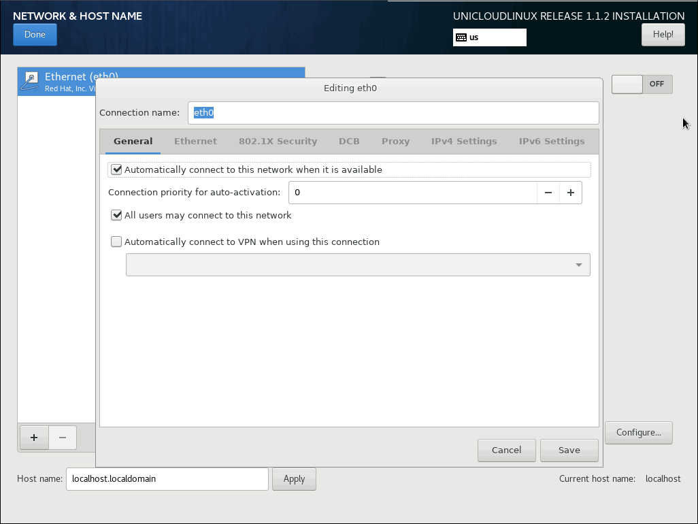Image resolution: width=698 pixels, height=524 pixels.
Task: Click the connection priority value field
Action: coord(413,193)
